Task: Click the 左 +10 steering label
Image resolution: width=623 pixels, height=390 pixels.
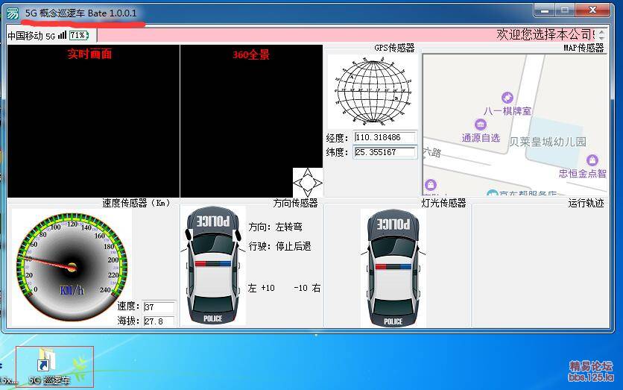Action: click(x=261, y=288)
